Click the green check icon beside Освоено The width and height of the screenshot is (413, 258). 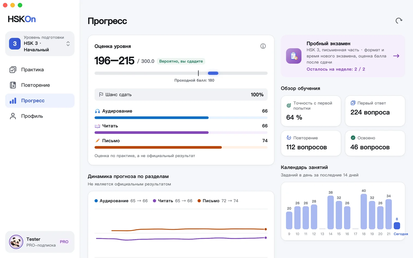tap(353, 138)
